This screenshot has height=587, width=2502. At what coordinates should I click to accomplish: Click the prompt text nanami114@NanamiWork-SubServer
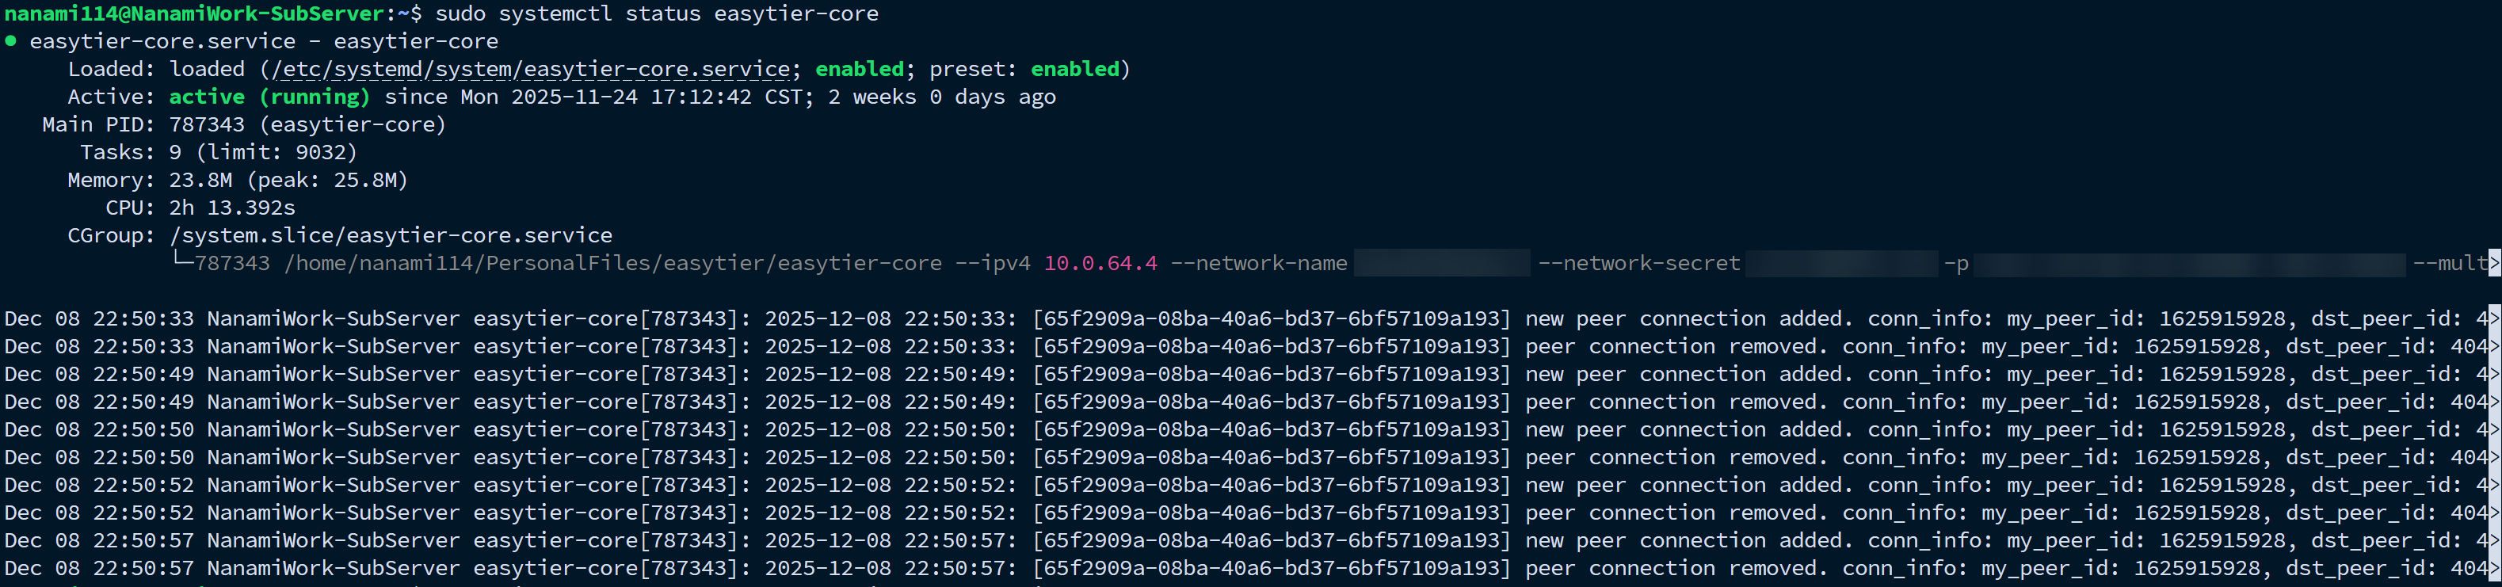pos(194,13)
